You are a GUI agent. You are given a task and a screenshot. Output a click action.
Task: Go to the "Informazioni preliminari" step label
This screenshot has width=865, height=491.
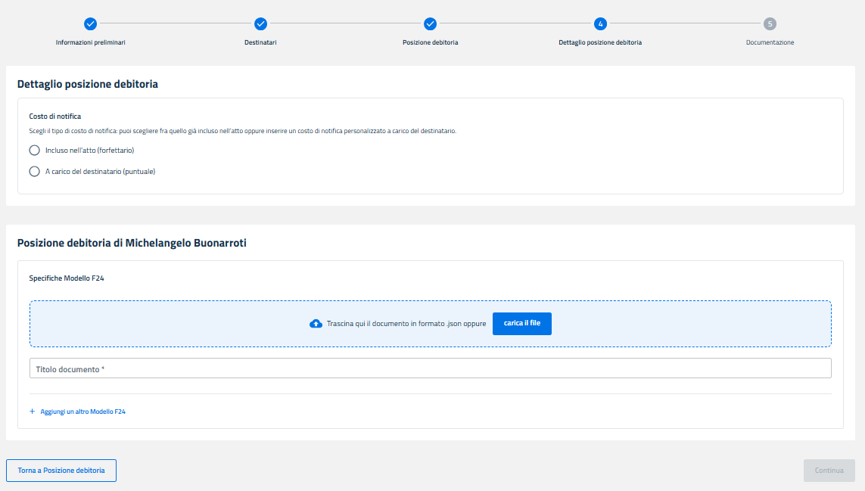coord(90,42)
